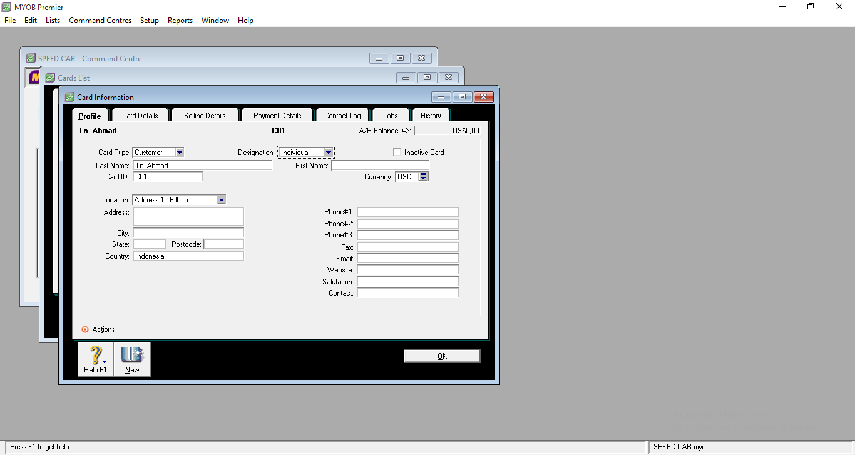Click in the Fax field

coord(407,247)
